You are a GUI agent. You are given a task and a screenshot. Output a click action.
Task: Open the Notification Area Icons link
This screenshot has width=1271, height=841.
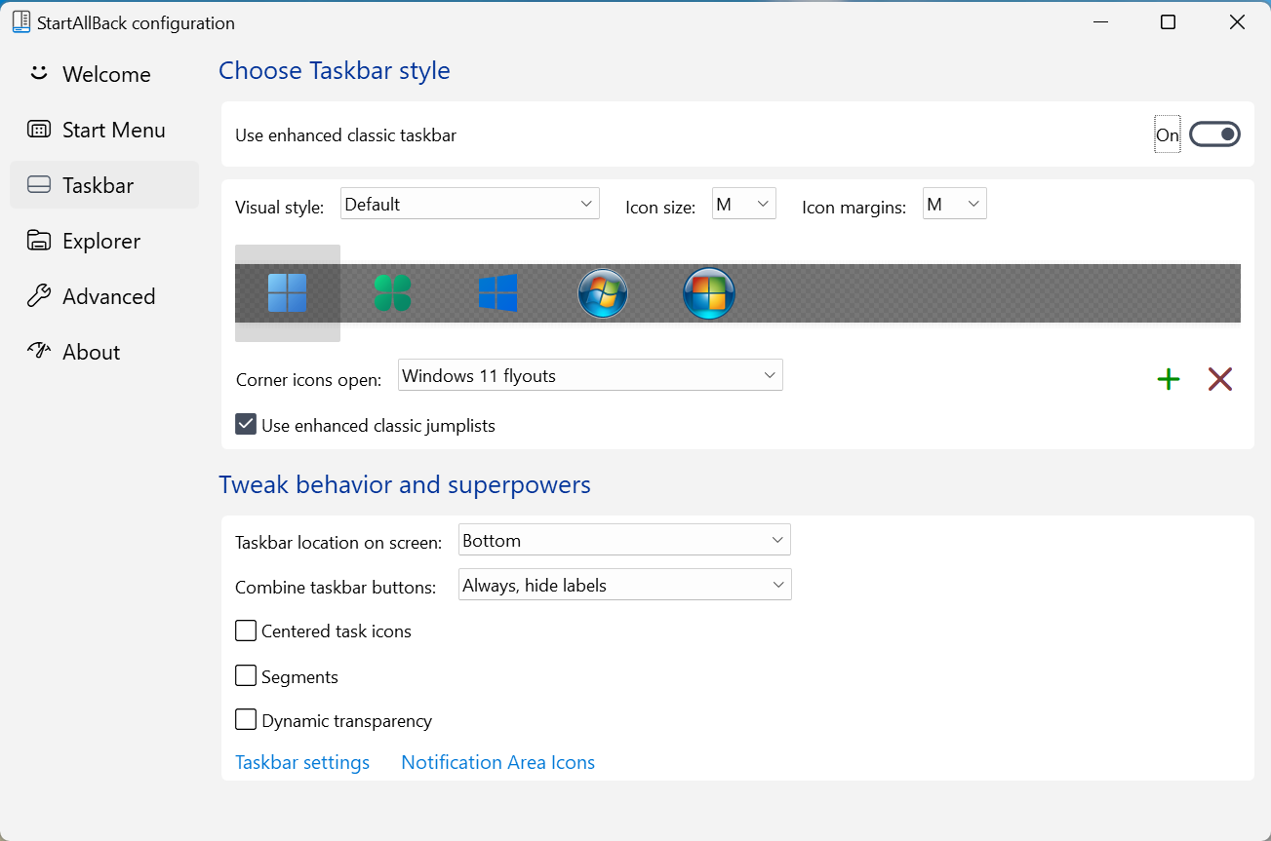pyautogui.click(x=498, y=762)
